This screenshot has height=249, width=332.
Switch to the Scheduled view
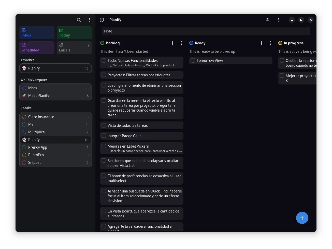37,48
